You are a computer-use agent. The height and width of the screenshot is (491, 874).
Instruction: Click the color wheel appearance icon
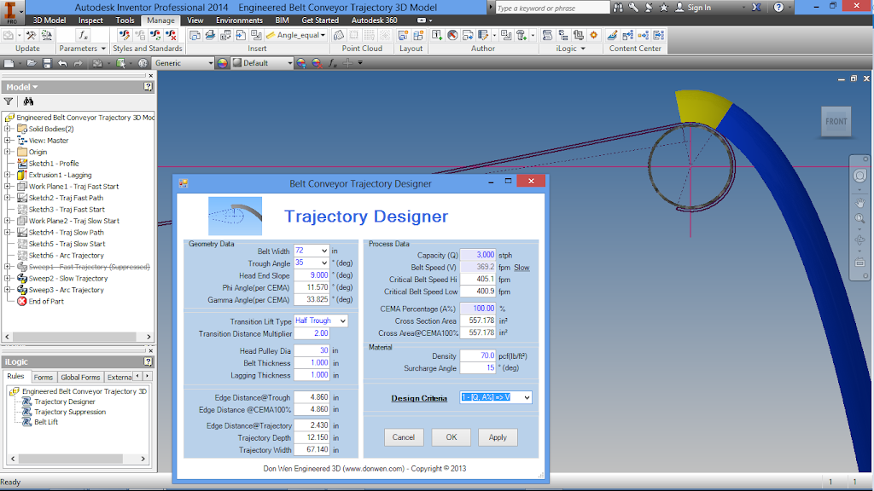(x=223, y=63)
